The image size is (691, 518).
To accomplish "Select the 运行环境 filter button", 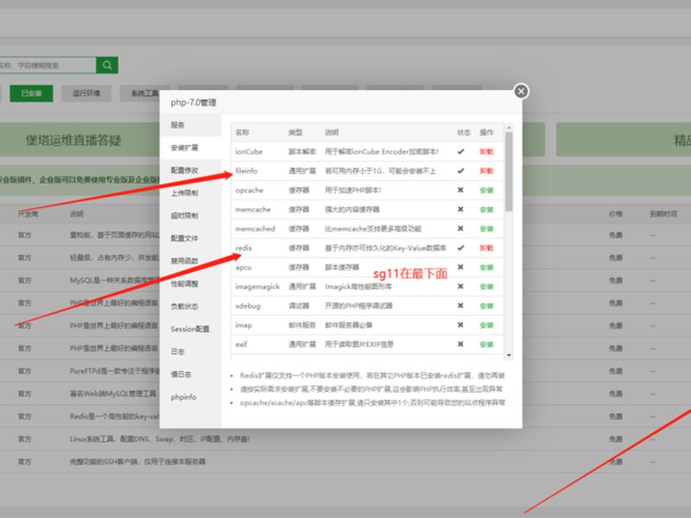I will pos(86,93).
